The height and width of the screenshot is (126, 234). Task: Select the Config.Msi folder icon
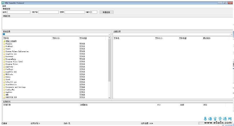(4, 90)
